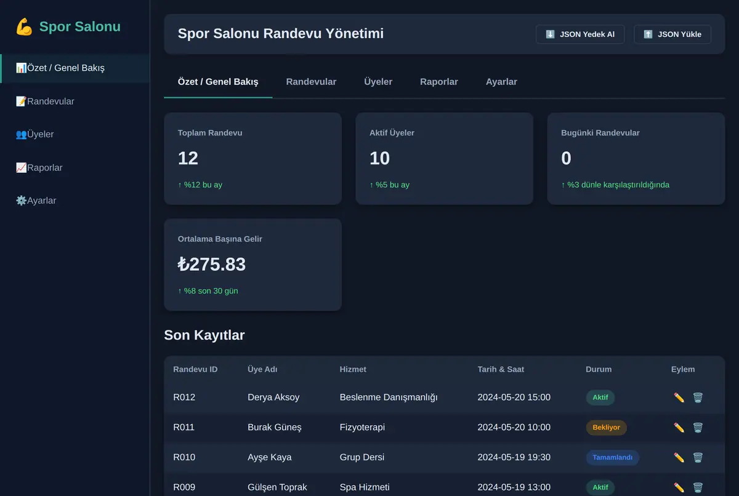Click the Bekliyor status badge
The height and width of the screenshot is (496, 739).
[x=607, y=428]
